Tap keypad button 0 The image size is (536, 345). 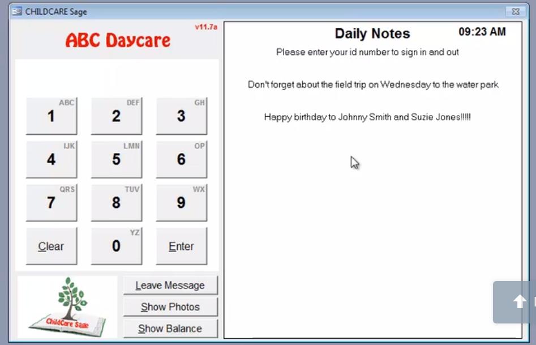pos(117,246)
